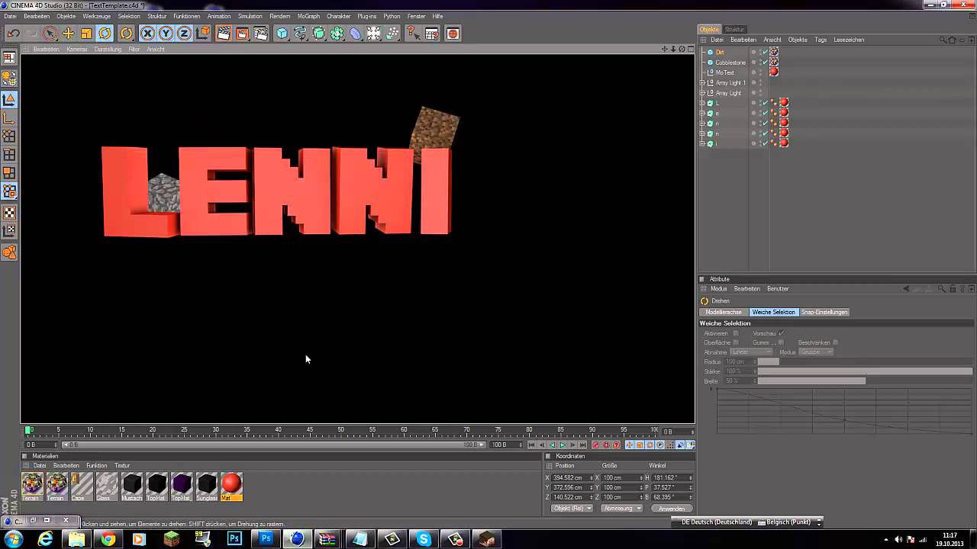The image size is (977, 549).
Task: Open the Rendern menu
Action: coord(280,16)
